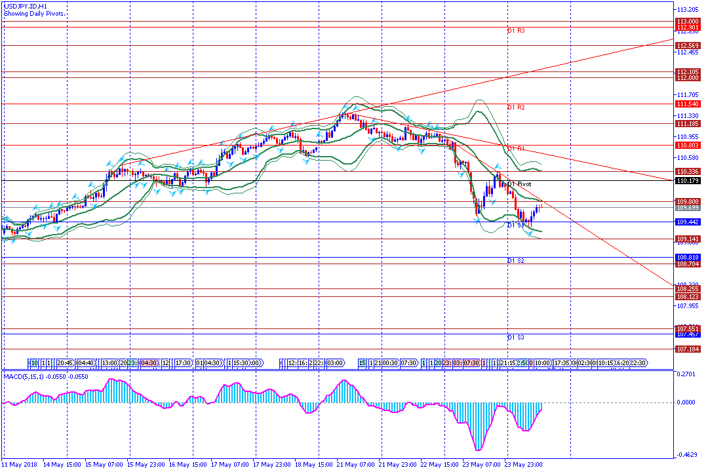The image size is (708, 472).
Task: Click the 0.0000 MACD zero-line value
Action: (x=686, y=403)
